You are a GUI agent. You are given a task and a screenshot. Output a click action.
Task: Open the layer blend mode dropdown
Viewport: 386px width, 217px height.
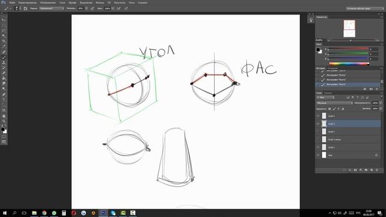[x=335, y=103]
